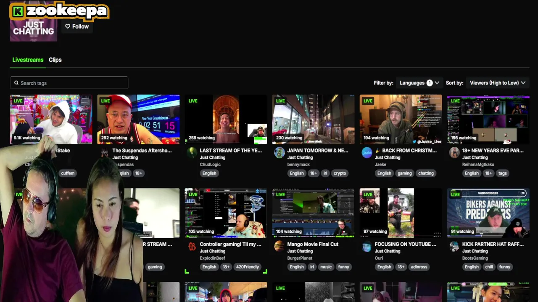538x302 pixels.
Task: Select the tags tag on ReihanaMgtkako stream
Action: click(503, 173)
